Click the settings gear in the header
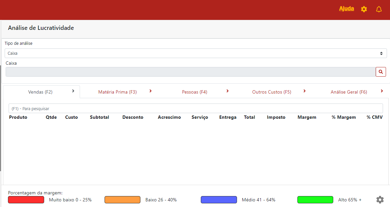 (x=364, y=9)
